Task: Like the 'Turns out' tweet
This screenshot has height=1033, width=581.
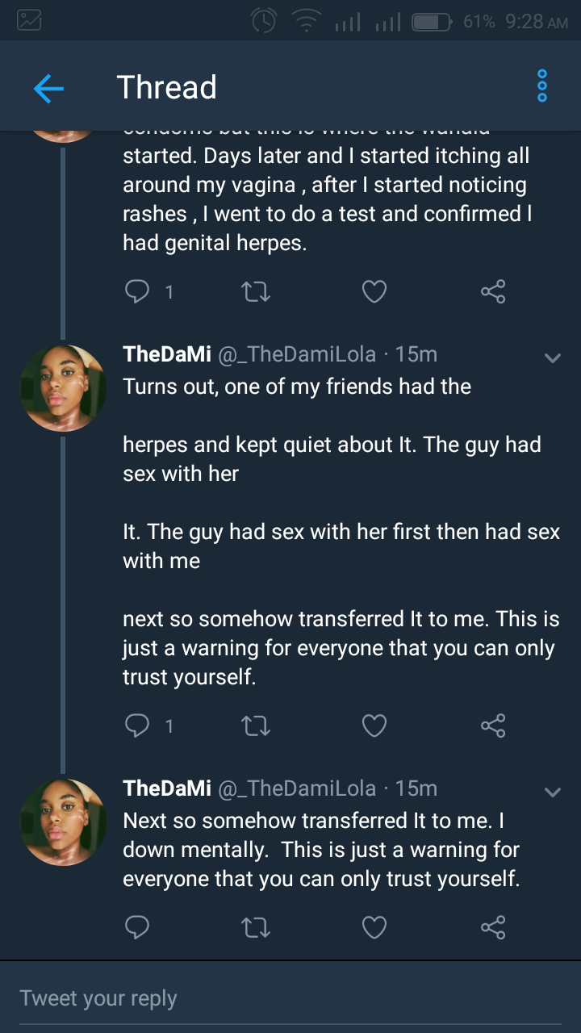Action: [374, 726]
